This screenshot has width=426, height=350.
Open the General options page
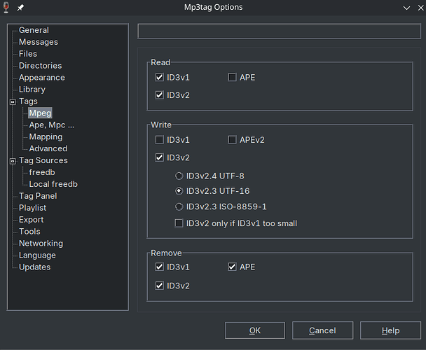pos(34,30)
